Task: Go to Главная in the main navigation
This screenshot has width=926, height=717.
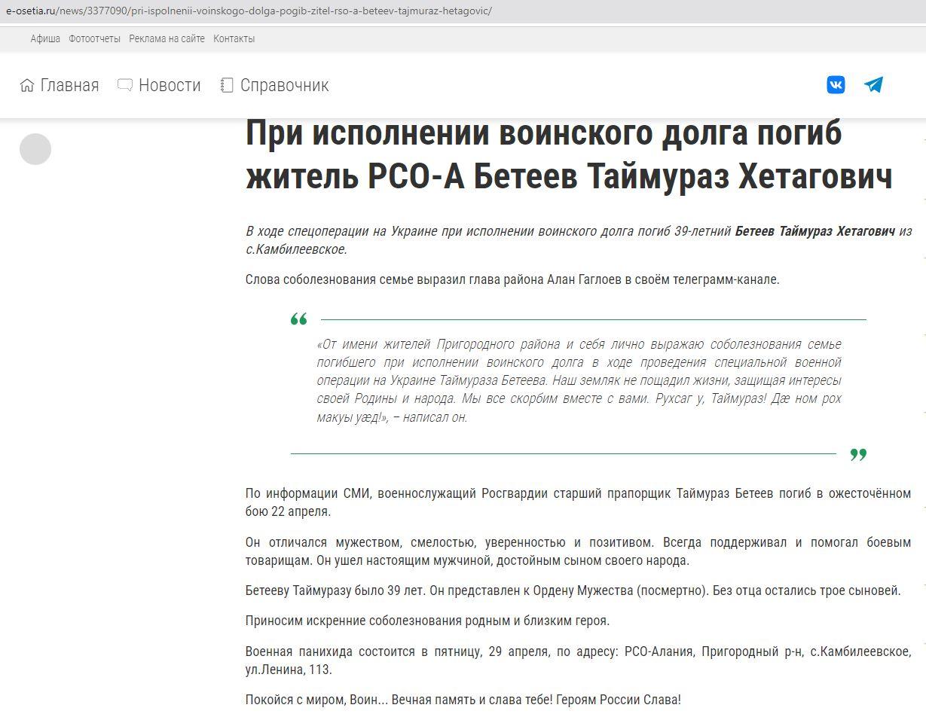Action: click(x=69, y=85)
